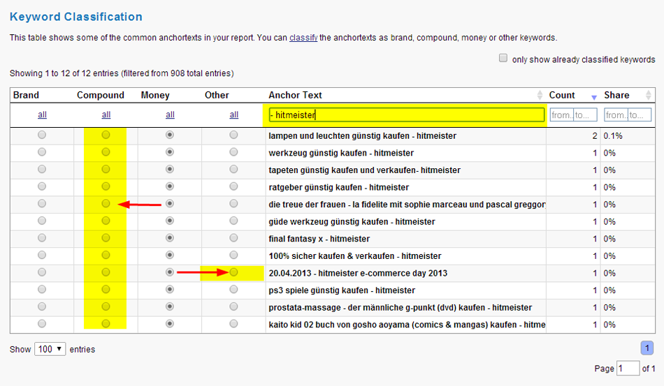
Task: Click the Compound column header
Action: (x=101, y=95)
